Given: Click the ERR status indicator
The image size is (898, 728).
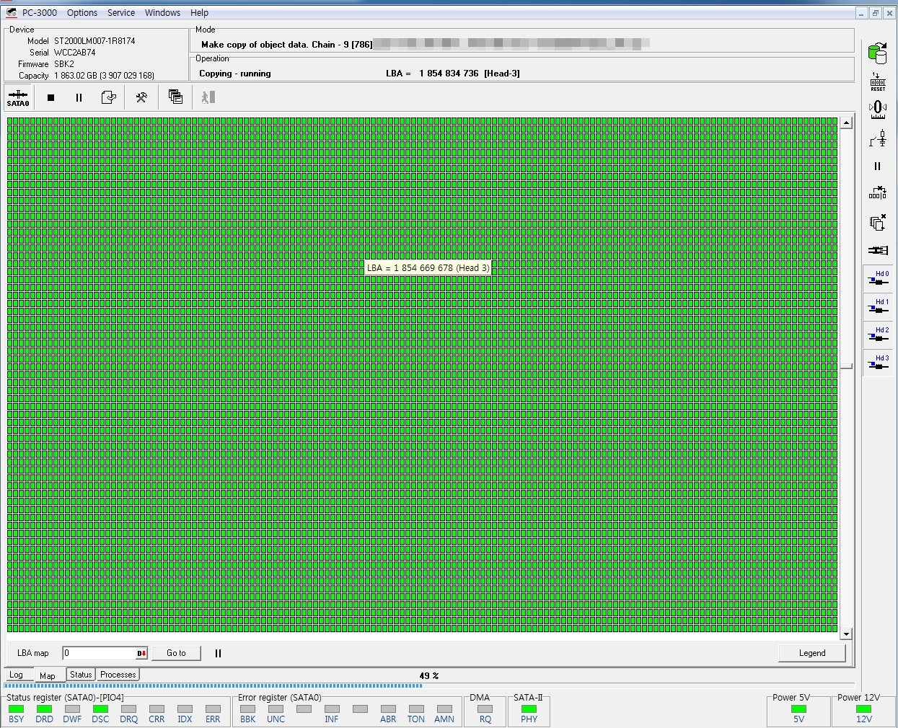Looking at the screenshot, I should pos(213,709).
